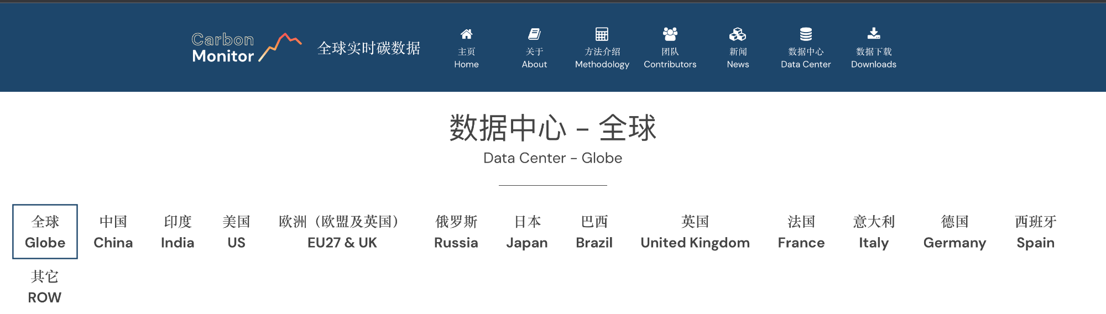Click the Contributors people icon
Screen dimensions: 1106x314
coord(670,34)
